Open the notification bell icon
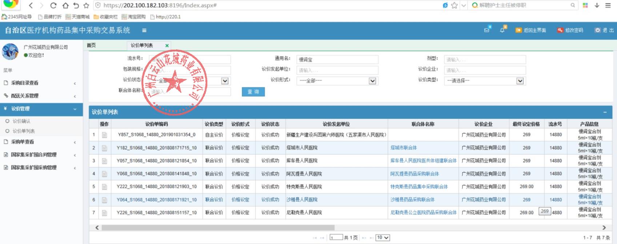 502,30
